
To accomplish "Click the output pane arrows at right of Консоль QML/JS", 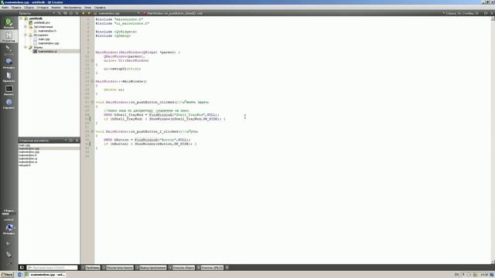I will point(227,268).
